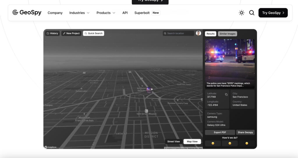Switch to the Similar Images tab
Viewport: 298px width, 158px height.
coord(228,34)
